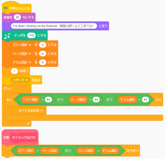The width and height of the screenshot is (165, 159).
Task: Click ピアノ拍計 reporter in wait-until block
Action: [x=26, y=151]
